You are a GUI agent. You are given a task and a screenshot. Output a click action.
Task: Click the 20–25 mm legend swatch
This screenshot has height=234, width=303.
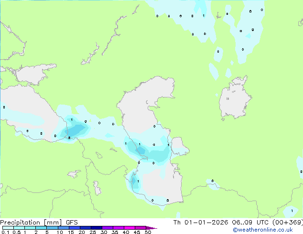point(86,228)
